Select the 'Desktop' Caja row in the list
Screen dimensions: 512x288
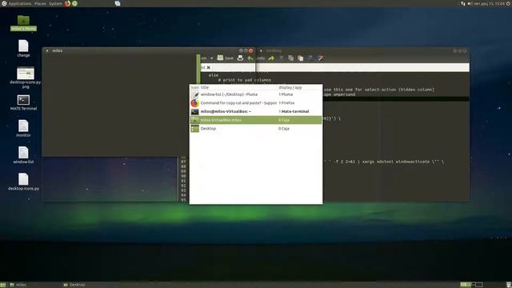click(x=256, y=128)
